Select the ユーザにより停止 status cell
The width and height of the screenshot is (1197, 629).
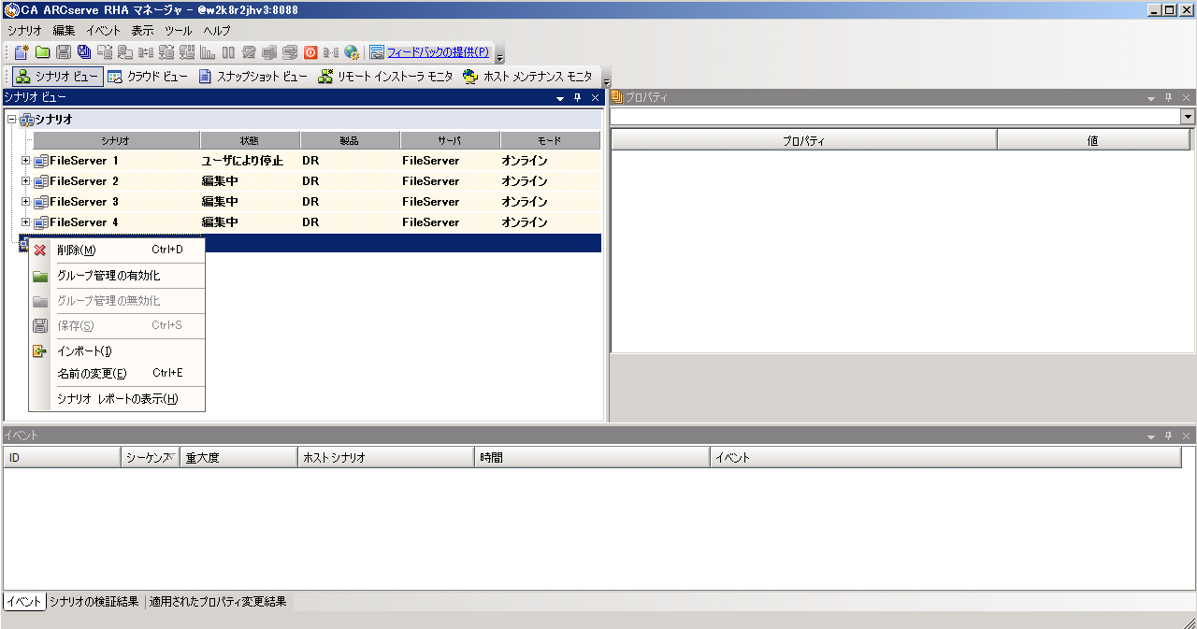pyautogui.click(x=242, y=161)
